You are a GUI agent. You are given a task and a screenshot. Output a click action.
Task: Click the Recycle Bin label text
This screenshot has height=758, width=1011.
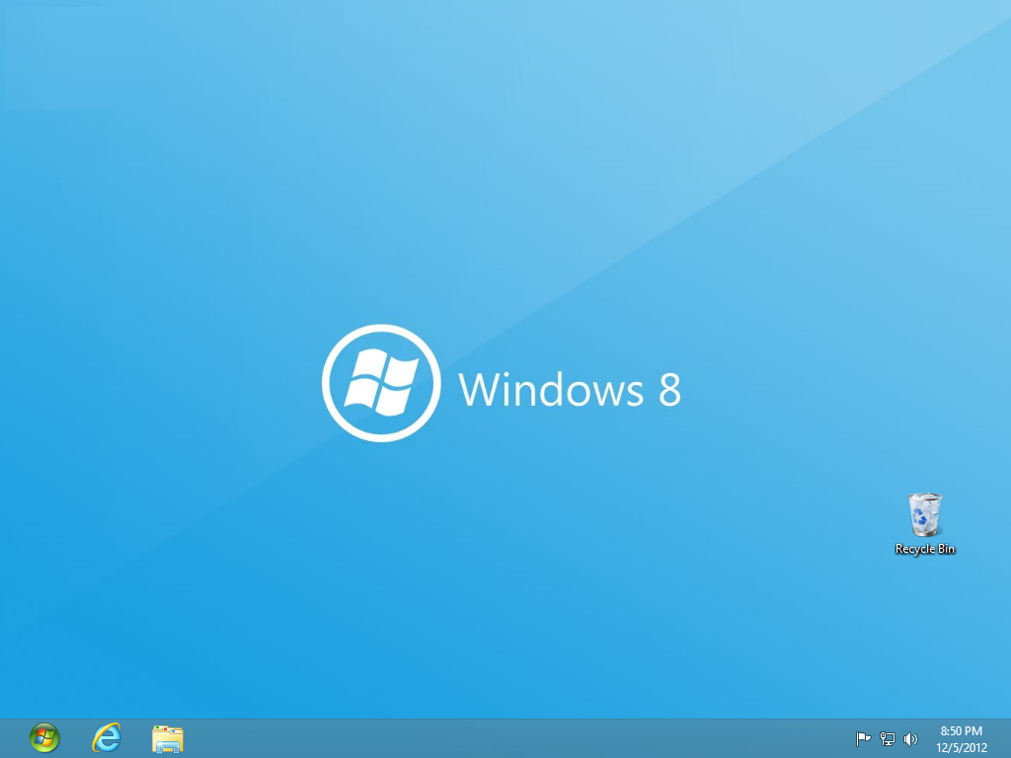pyautogui.click(x=924, y=550)
